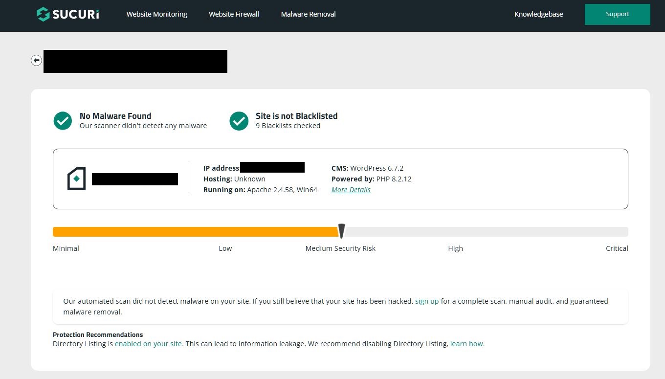
Task: Click the security risk slider marker
Action: coord(342,231)
